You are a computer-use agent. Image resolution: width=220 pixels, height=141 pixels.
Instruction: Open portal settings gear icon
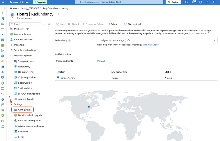tap(200, 2)
